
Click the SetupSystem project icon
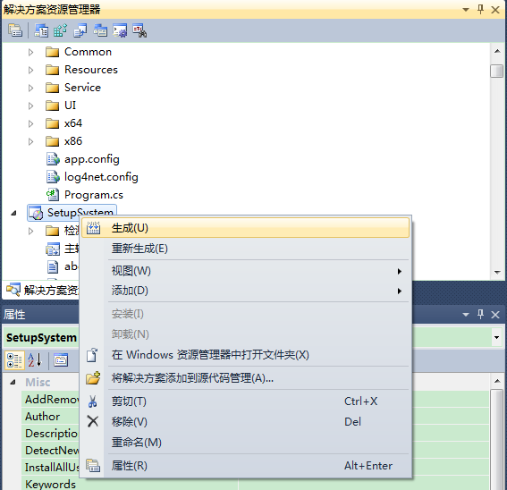(36, 213)
